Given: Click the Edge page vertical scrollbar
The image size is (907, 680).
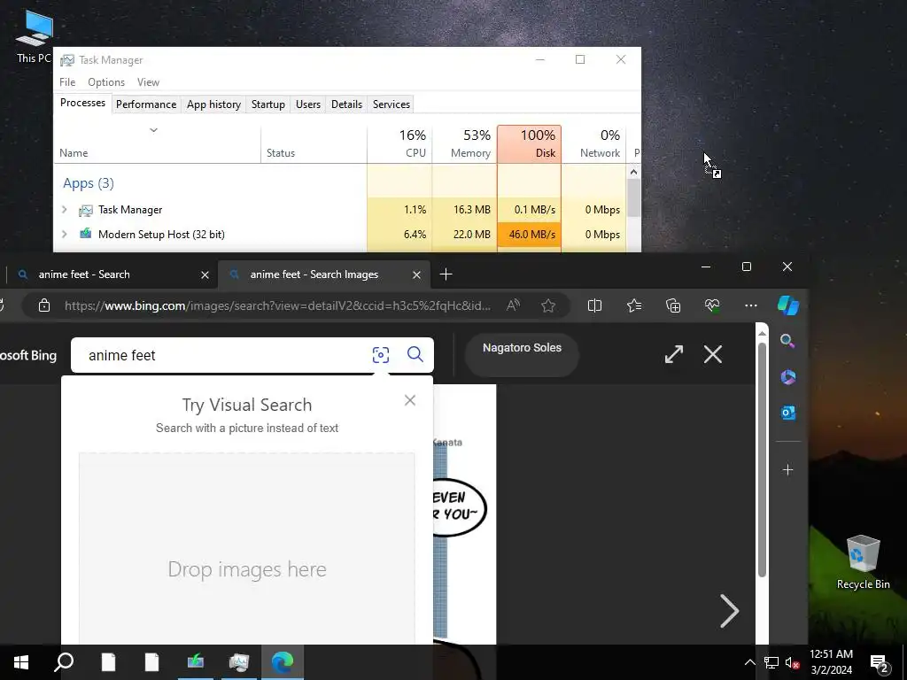Looking at the screenshot, I should coord(762,460).
